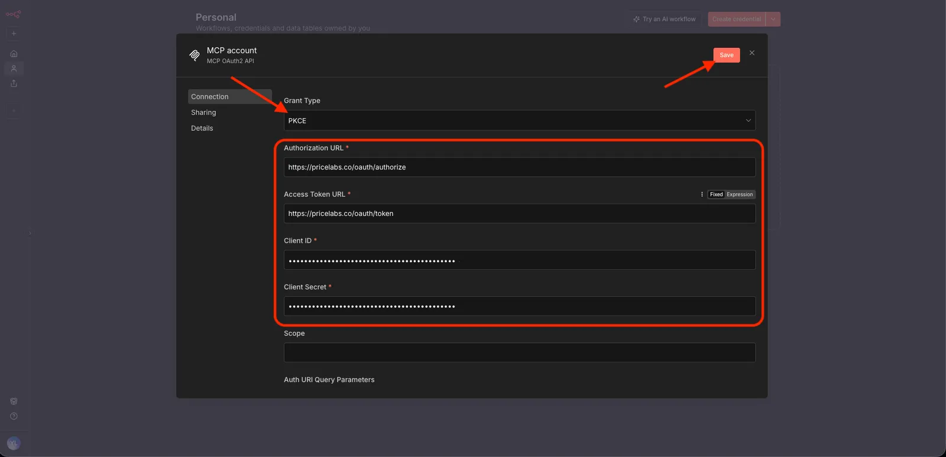Open the Home overview icon in sidebar

pyautogui.click(x=14, y=54)
